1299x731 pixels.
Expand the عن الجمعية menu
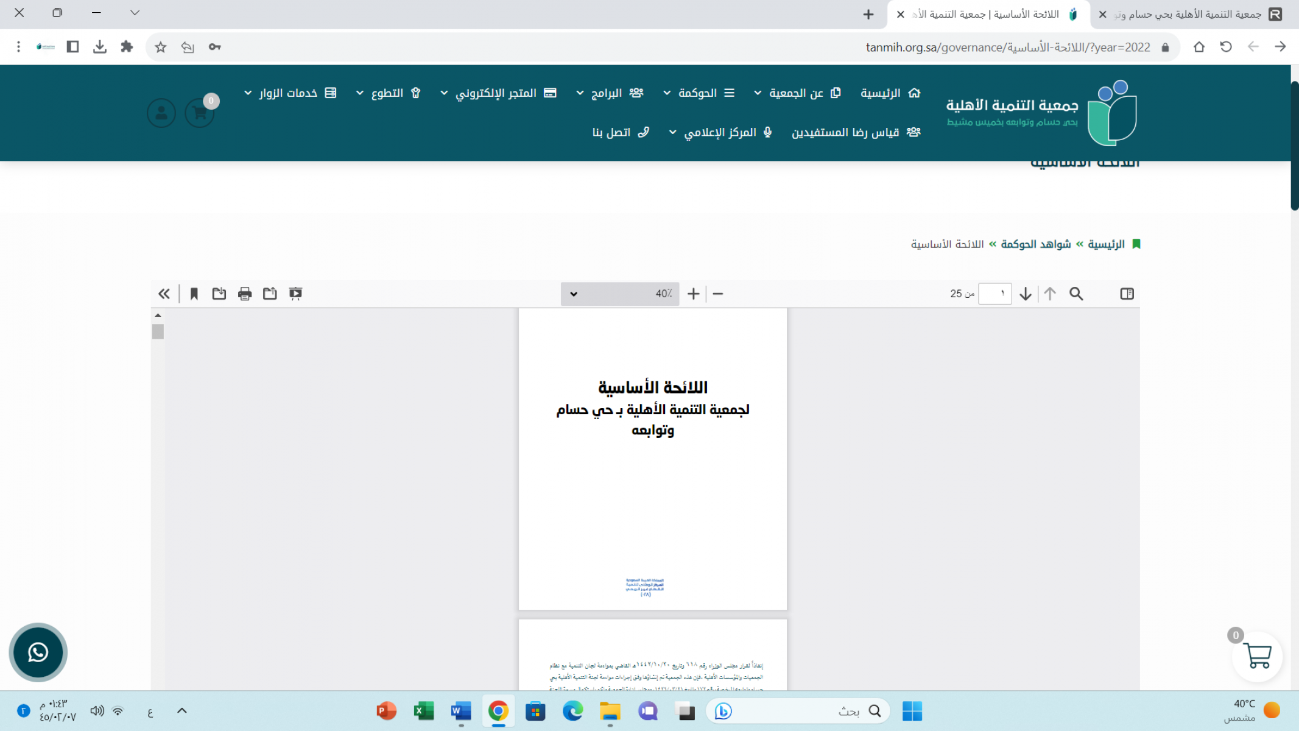coord(797,93)
